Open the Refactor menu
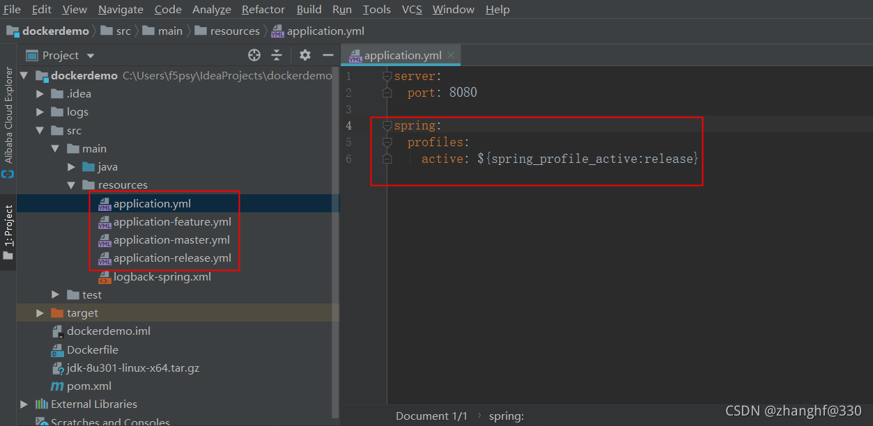 (263, 9)
